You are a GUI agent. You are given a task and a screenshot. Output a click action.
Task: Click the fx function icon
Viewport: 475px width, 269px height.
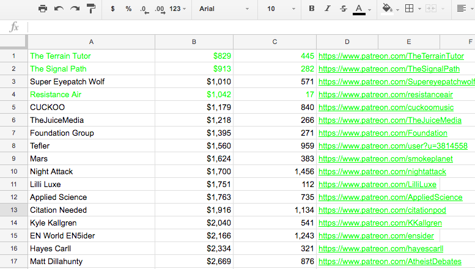point(14,28)
